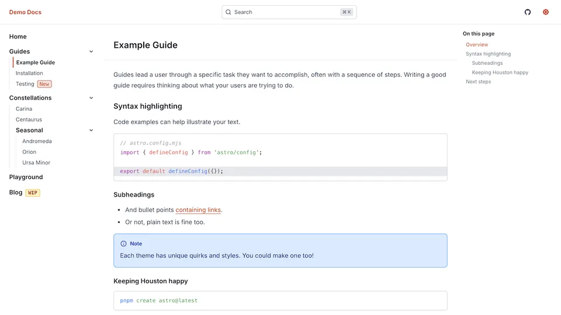Click the 'Subheadings' content heading
The image size is (561, 315).
pos(134,195)
